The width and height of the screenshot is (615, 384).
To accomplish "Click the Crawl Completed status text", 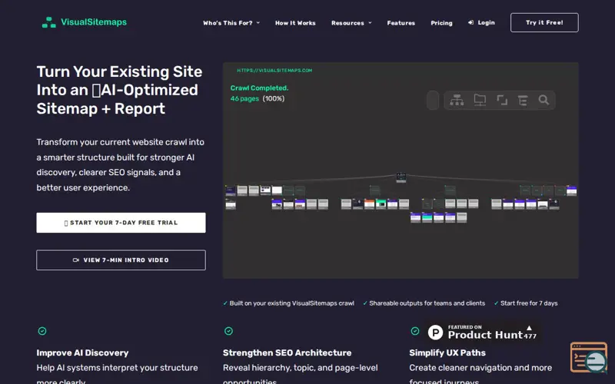I will tap(259, 88).
